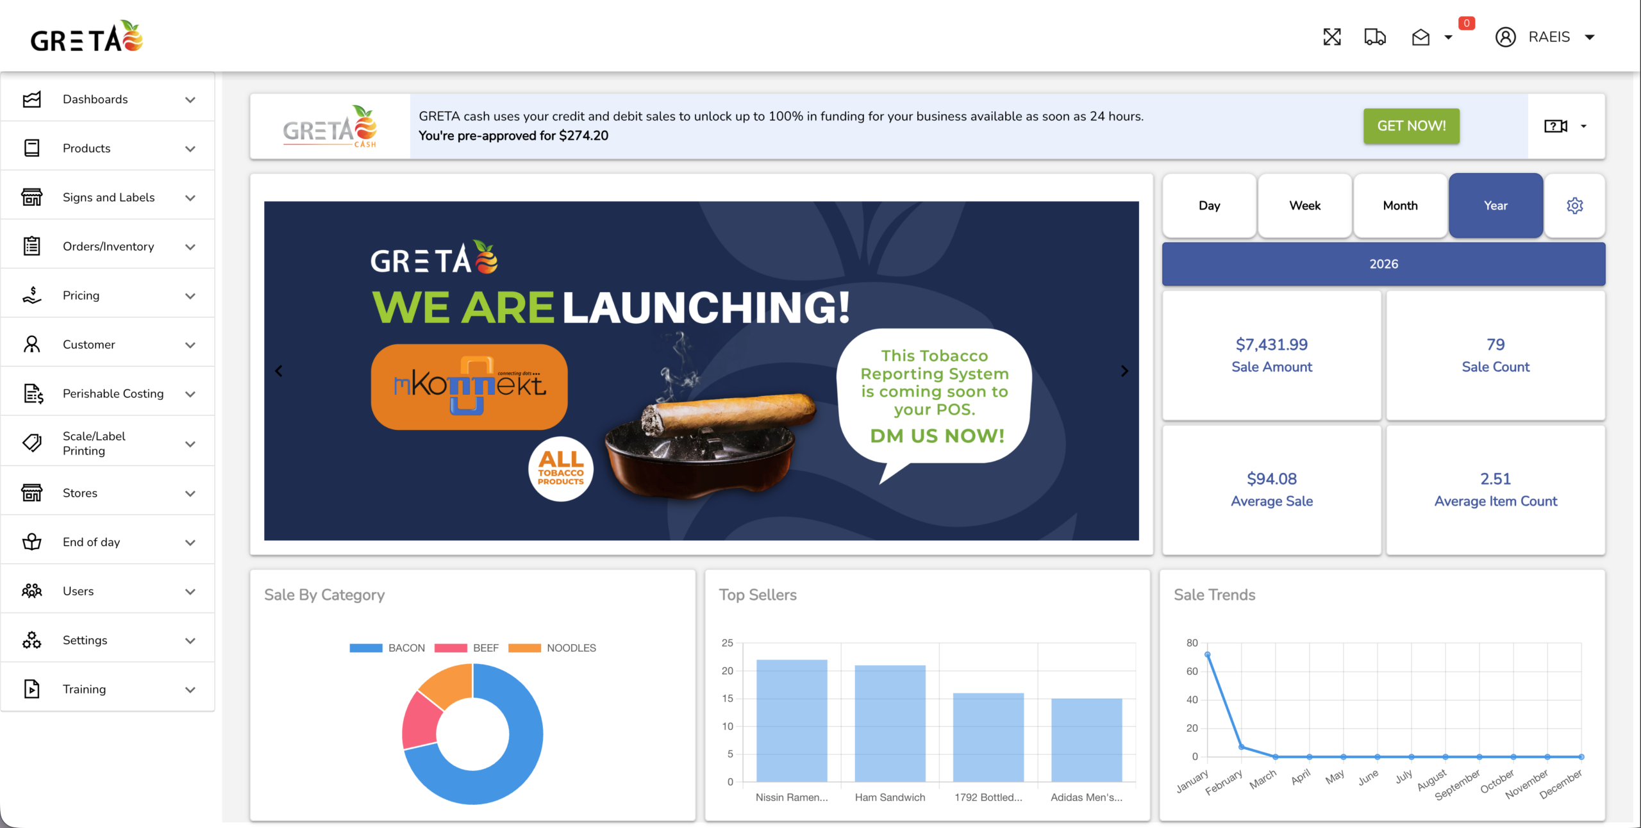Expand the Orders/Inventory chevron
The height and width of the screenshot is (828, 1641).
click(x=190, y=247)
